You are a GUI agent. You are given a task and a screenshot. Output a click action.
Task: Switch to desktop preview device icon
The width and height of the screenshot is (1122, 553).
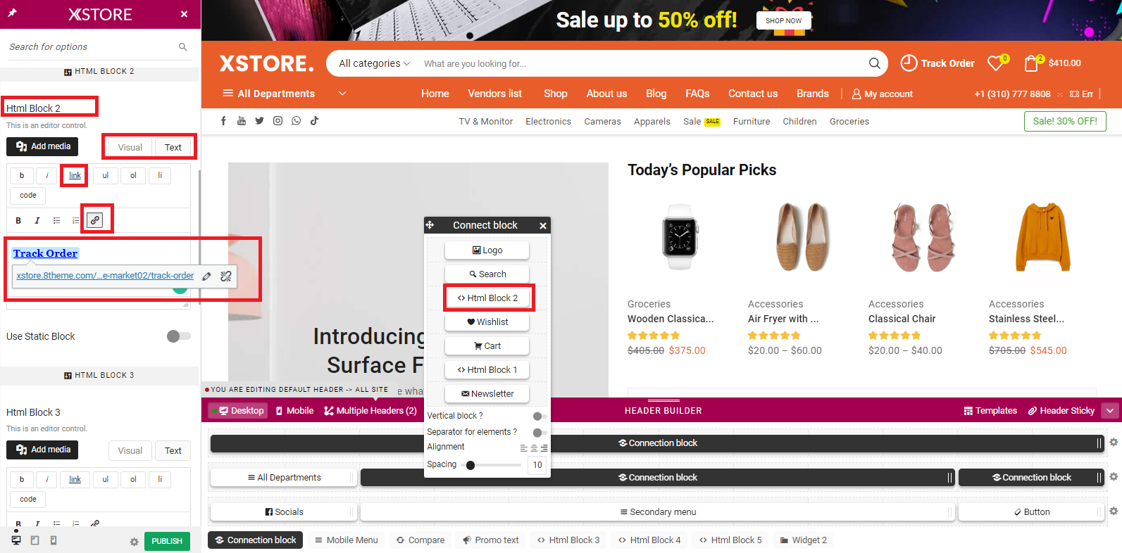15,540
